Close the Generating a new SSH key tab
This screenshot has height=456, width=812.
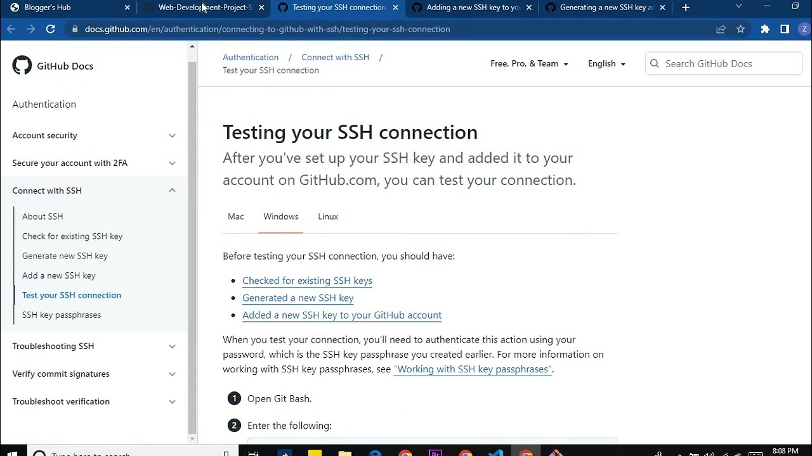click(x=664, y=8)
